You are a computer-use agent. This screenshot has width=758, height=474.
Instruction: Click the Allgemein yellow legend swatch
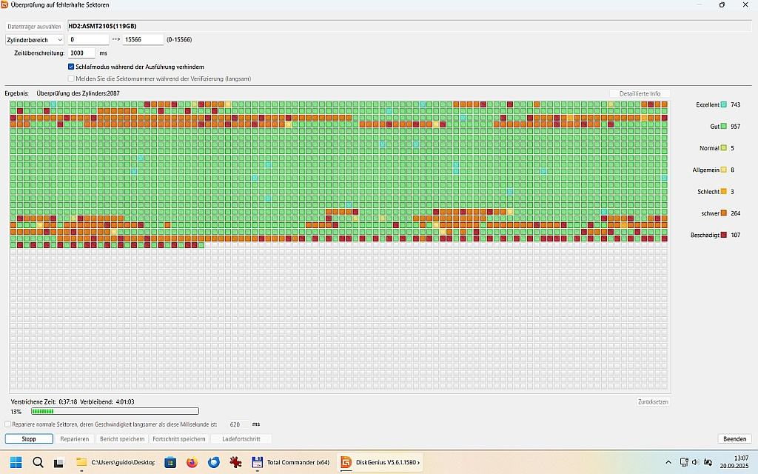[x=724, y=170]
